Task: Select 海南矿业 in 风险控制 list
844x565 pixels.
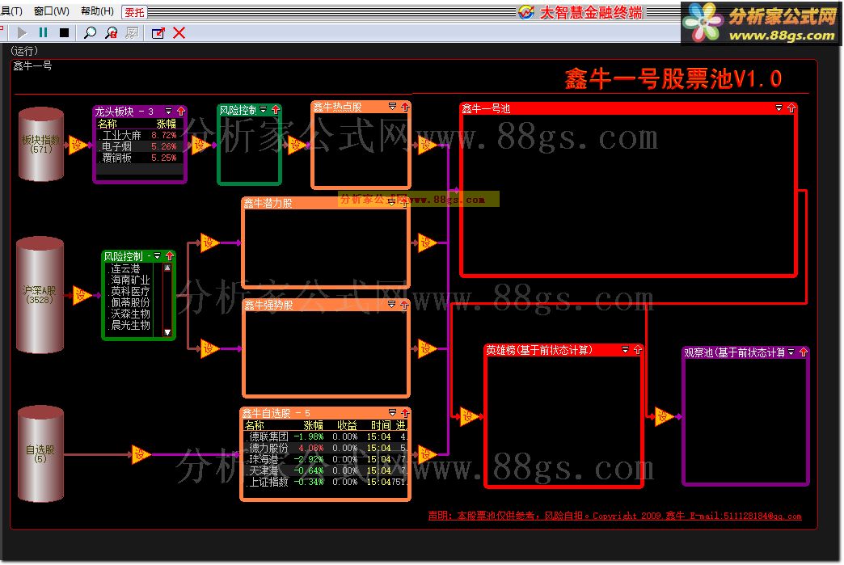Action: [131, 280]
